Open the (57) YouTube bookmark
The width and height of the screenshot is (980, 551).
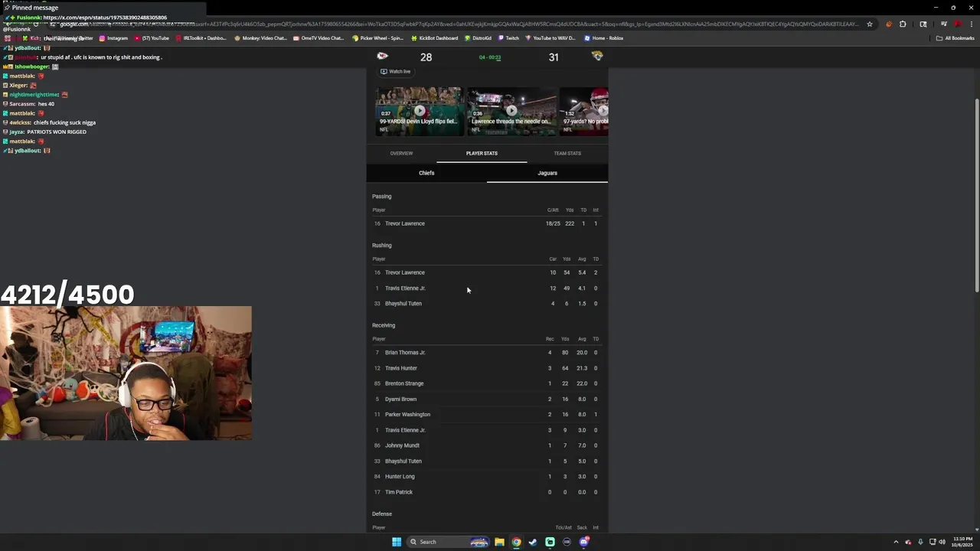[152, 38]
